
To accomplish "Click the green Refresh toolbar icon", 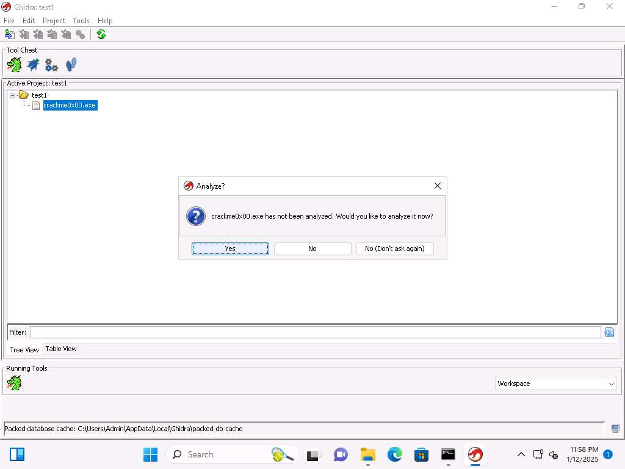I will (101, 35).
